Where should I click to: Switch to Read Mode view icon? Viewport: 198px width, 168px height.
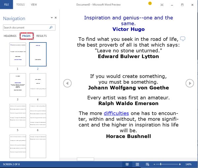[x=127, y=164]
